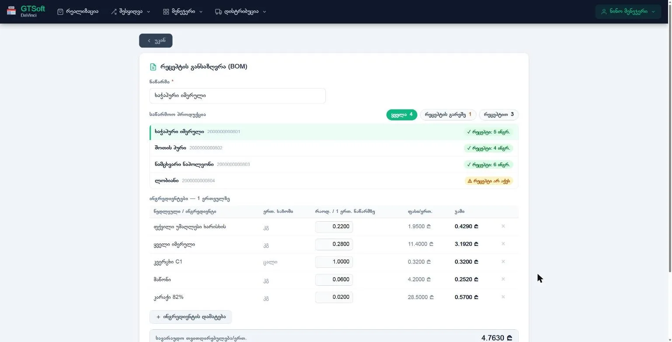Add an ingredient with ინგრედიენტის დამატება
Screen dimensions: 672x342
(191, 317)
